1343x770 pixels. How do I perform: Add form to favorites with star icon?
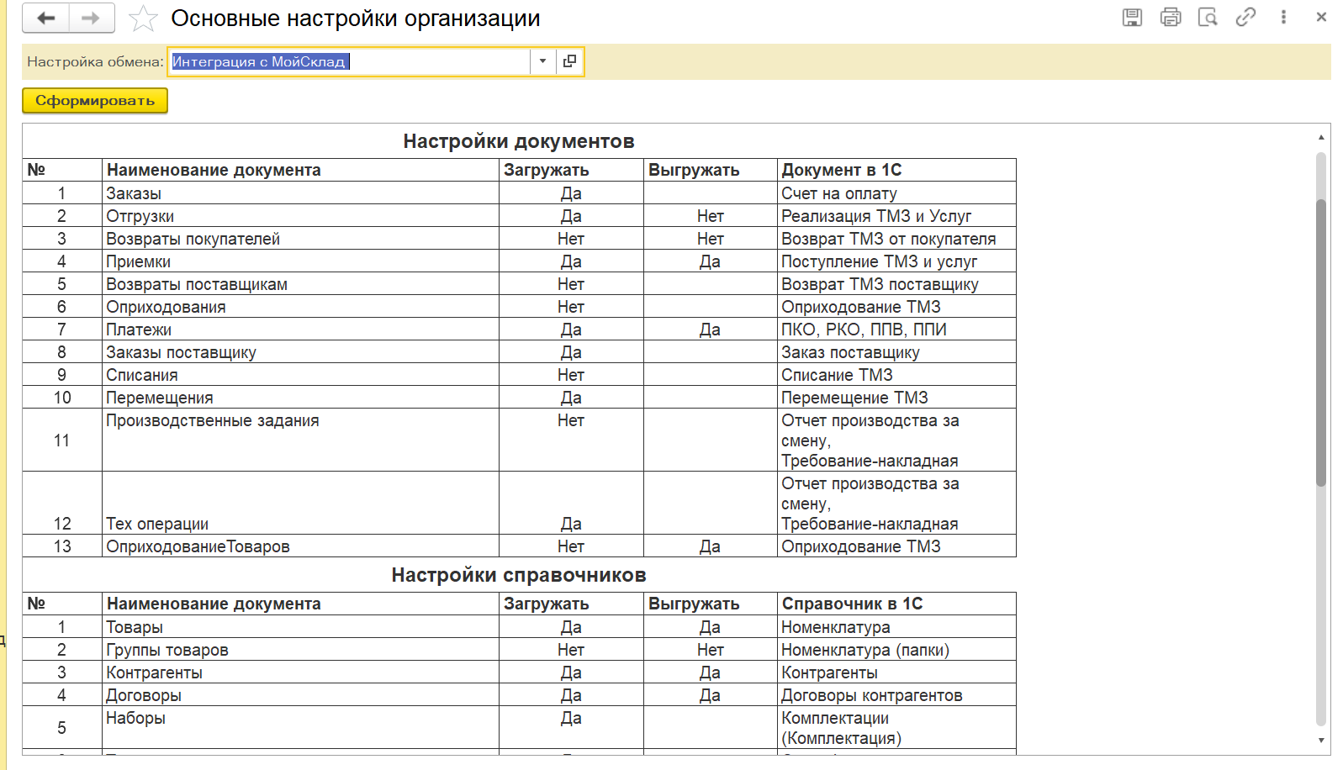pos(143,18)
